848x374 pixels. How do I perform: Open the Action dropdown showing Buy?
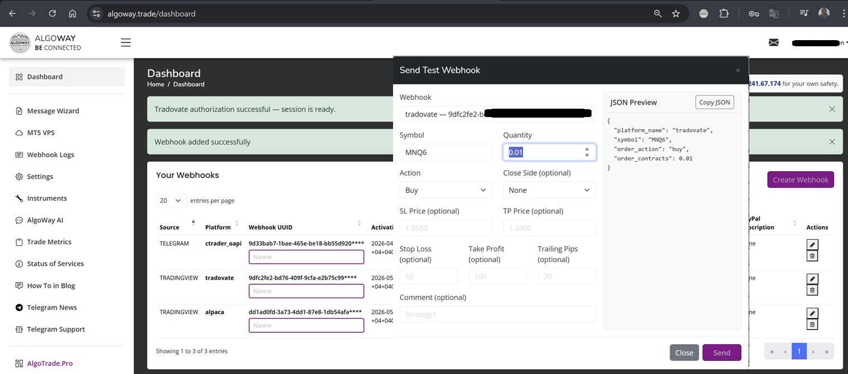(446, 190)
